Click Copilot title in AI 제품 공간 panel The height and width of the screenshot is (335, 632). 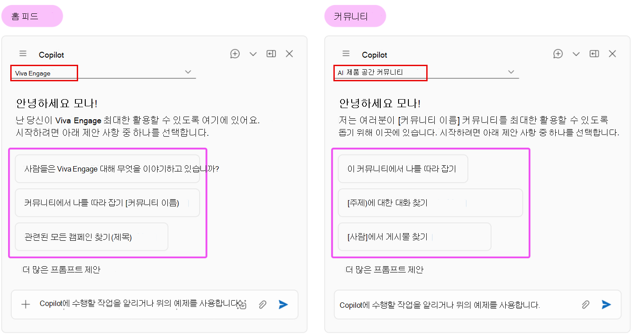pos(374,55)
